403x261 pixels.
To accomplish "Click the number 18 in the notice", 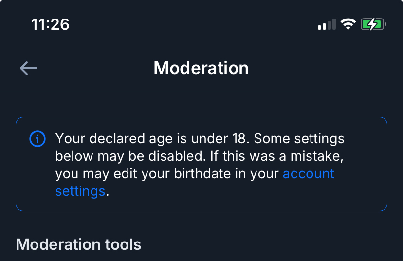I will tap(239, 139).
